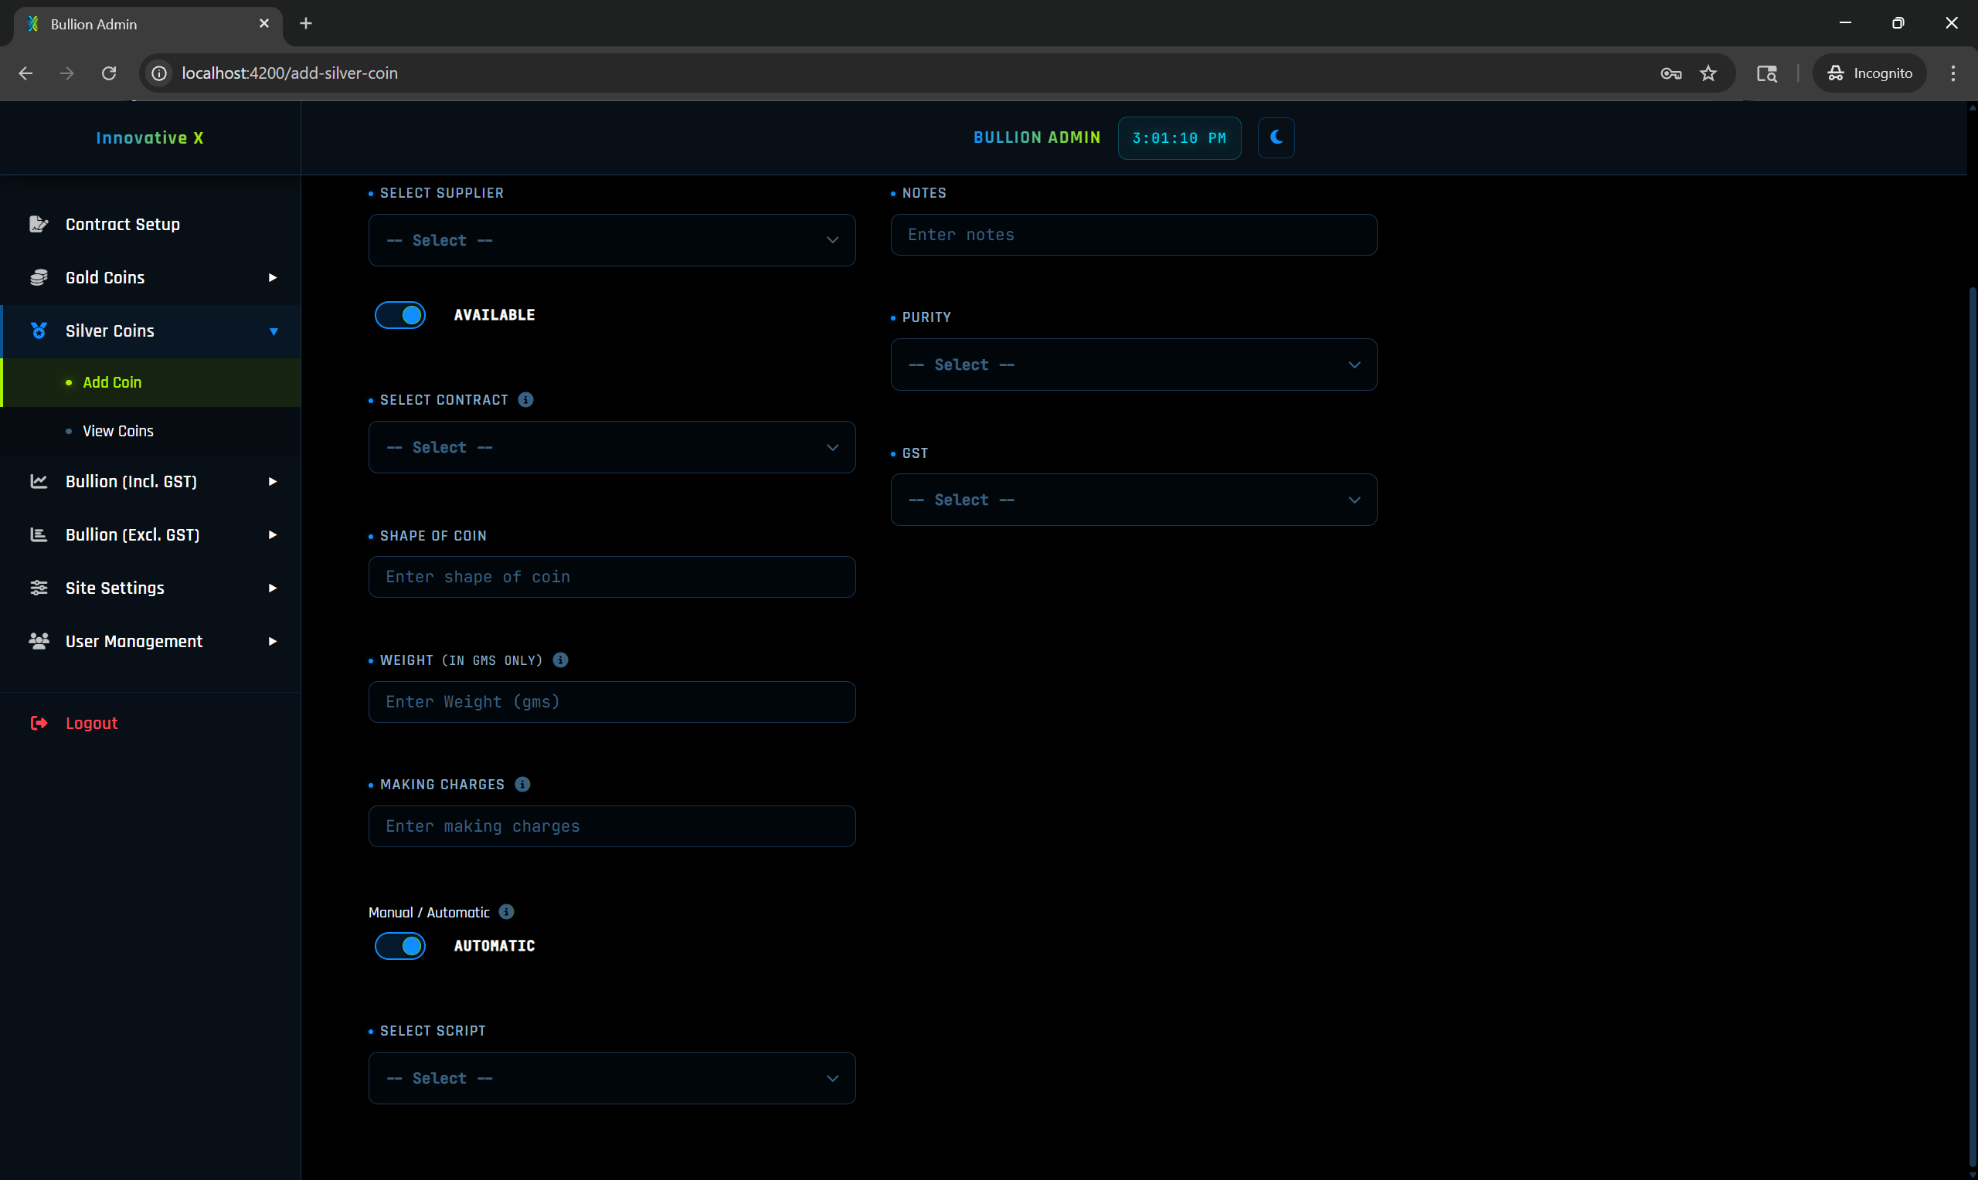Image resolution: width=1978 pixels, height=1180 pixels.
Task: Open the Select Supplier dropdown
Action: (x=612, y=240)
